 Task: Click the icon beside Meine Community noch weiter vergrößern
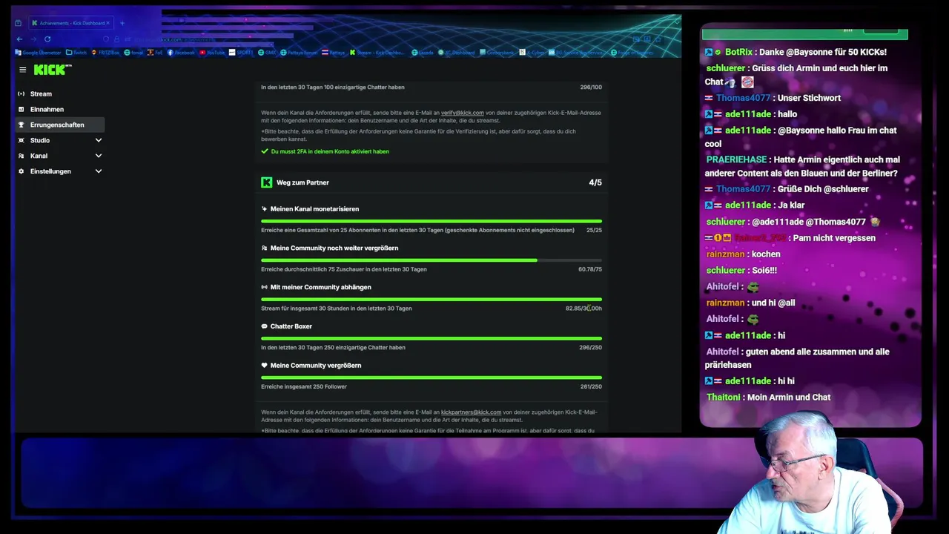coord(265,248)
